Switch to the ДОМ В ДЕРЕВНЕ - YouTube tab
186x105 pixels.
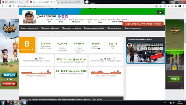click(x=14, y=2)
